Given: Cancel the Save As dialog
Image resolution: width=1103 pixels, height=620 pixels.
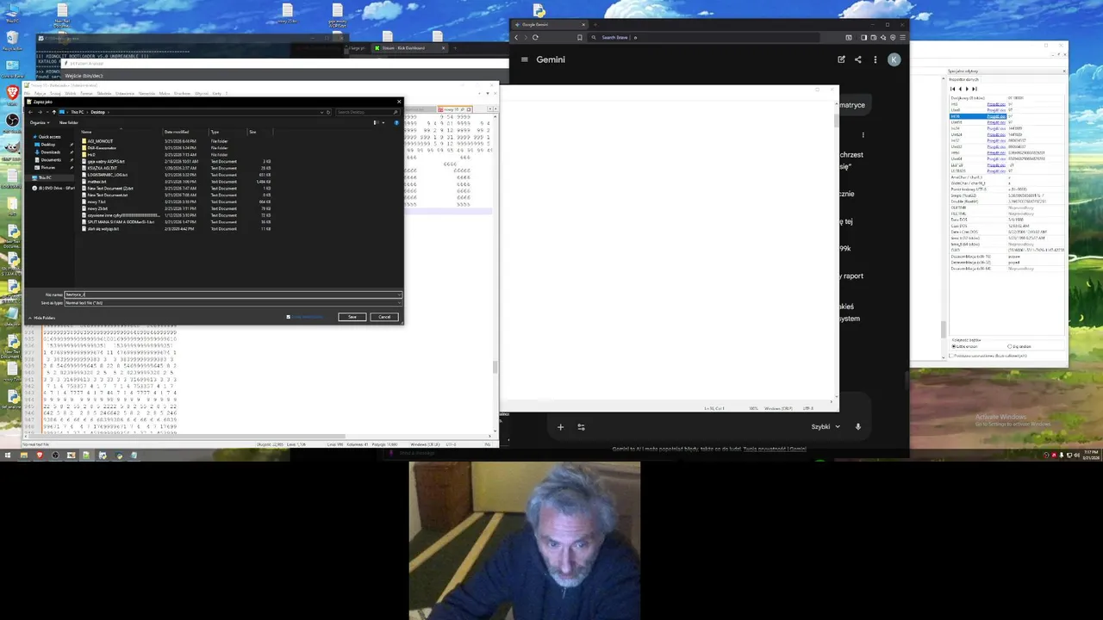Looking at the screenshot, I should click(384, 317).
